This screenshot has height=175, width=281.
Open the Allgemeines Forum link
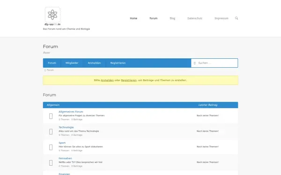pos(71,112)
